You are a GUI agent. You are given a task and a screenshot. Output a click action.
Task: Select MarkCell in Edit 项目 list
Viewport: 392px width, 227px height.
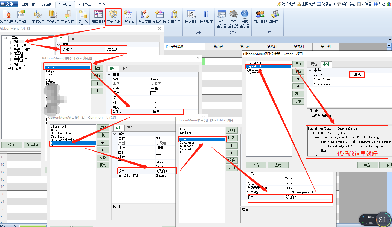186,149
